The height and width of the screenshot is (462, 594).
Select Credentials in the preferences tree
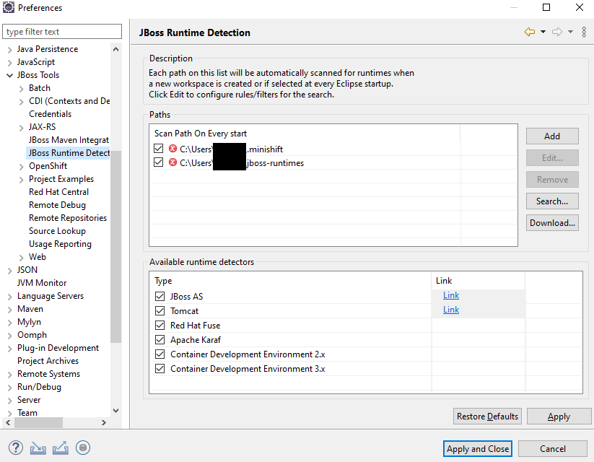pyautogui.click(x=50, y=114)
